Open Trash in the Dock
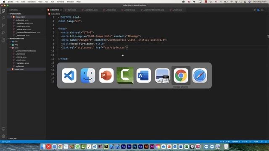Screen dimensions: 269x151 point(226,146)
